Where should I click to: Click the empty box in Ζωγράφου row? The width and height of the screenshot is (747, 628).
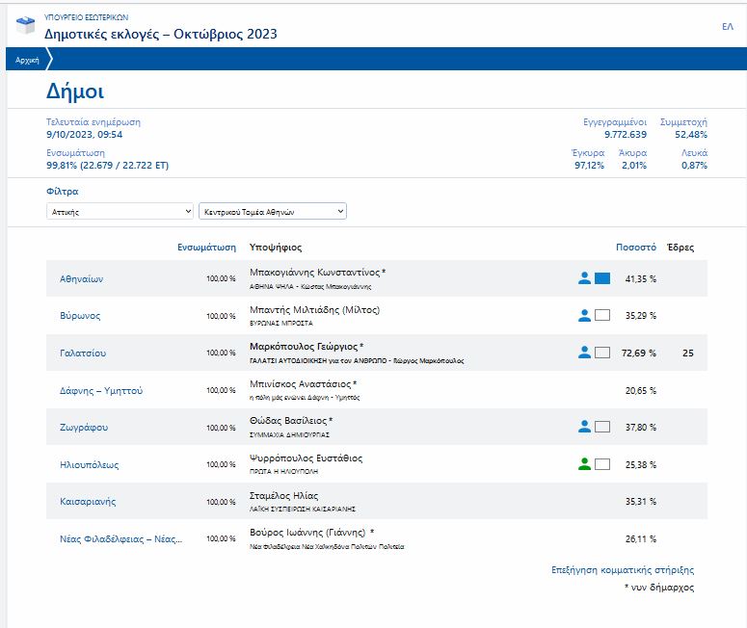[602, 427]
